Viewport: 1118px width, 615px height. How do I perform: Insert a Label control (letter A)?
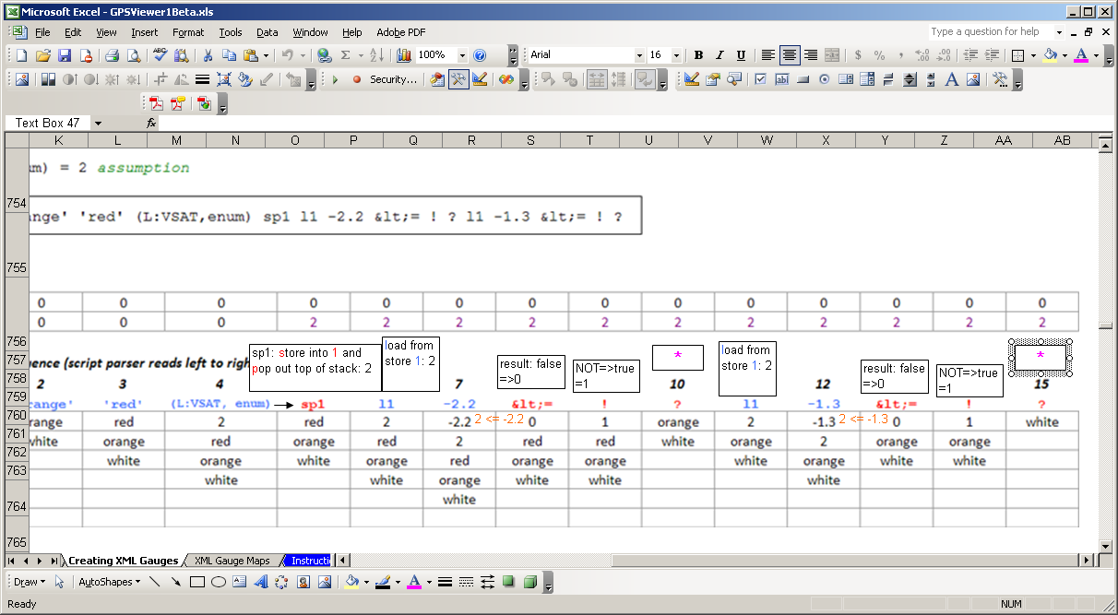click(x=952, y=79)
